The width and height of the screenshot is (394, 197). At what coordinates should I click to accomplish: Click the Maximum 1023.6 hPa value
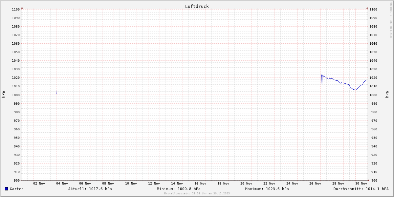coord(267,189)
